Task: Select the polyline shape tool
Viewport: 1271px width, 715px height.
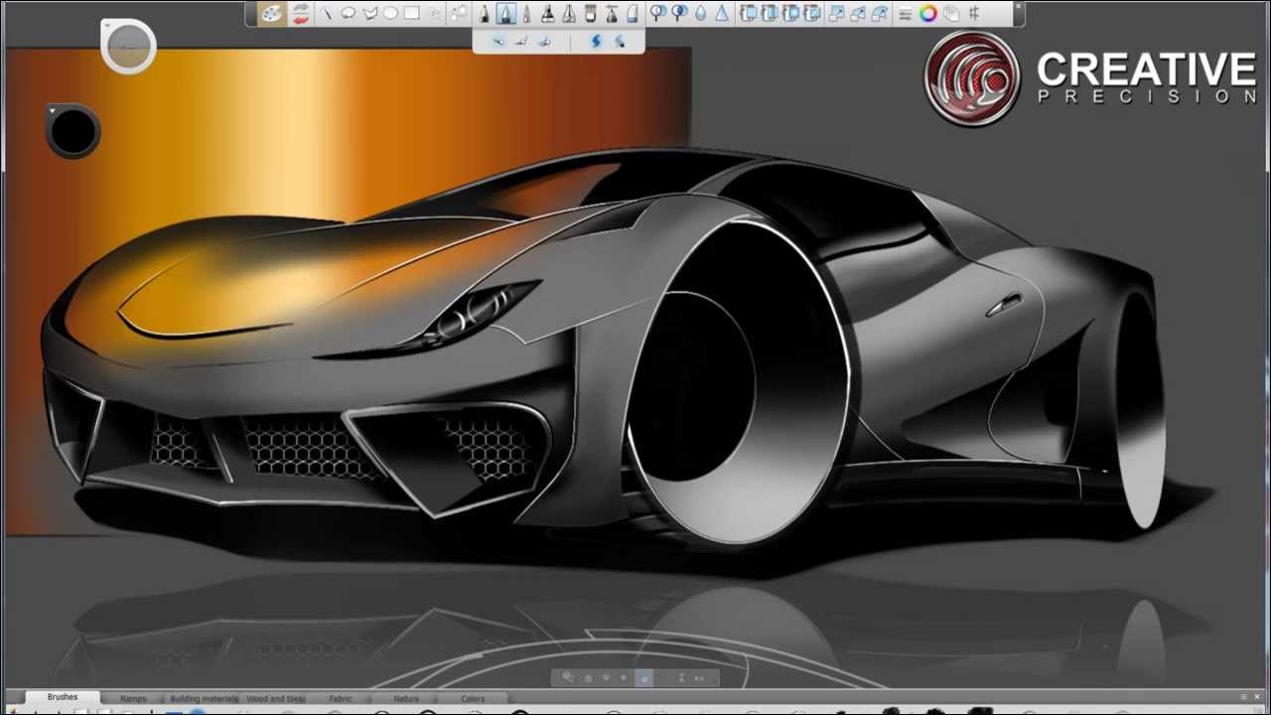Action: tap(370, 13)
